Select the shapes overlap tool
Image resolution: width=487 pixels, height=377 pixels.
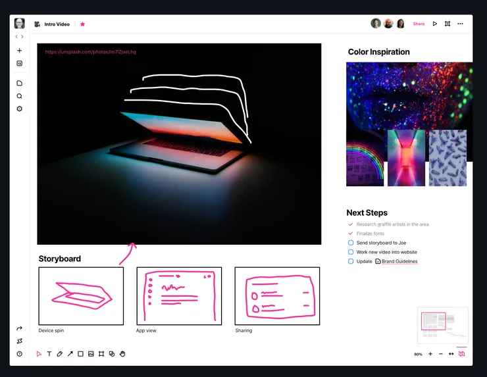(112, 354)
